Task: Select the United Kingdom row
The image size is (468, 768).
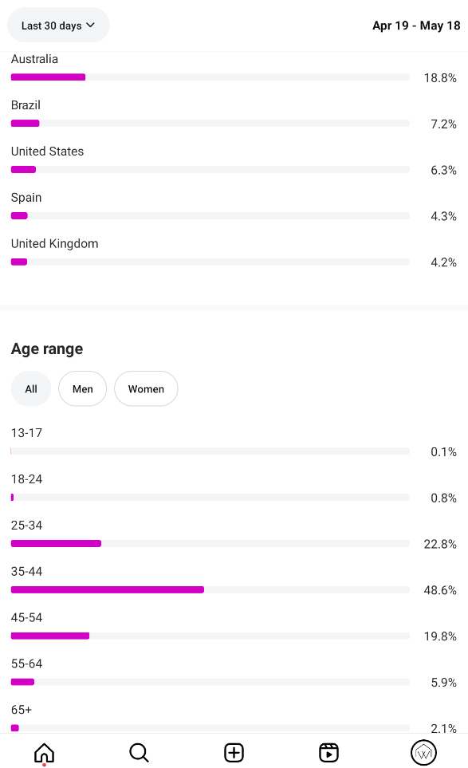Action: [x=234, y=253]
